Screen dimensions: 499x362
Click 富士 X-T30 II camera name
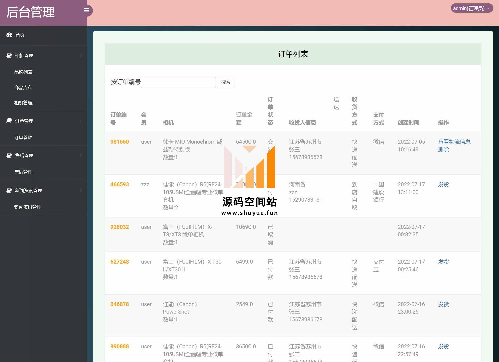(x=192, y=266)
